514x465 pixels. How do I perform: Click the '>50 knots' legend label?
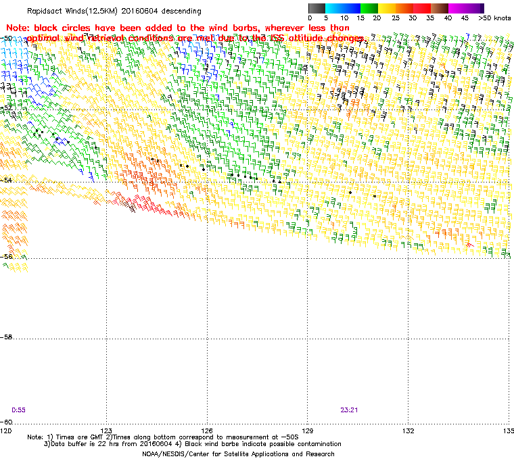tap(494, 18)
